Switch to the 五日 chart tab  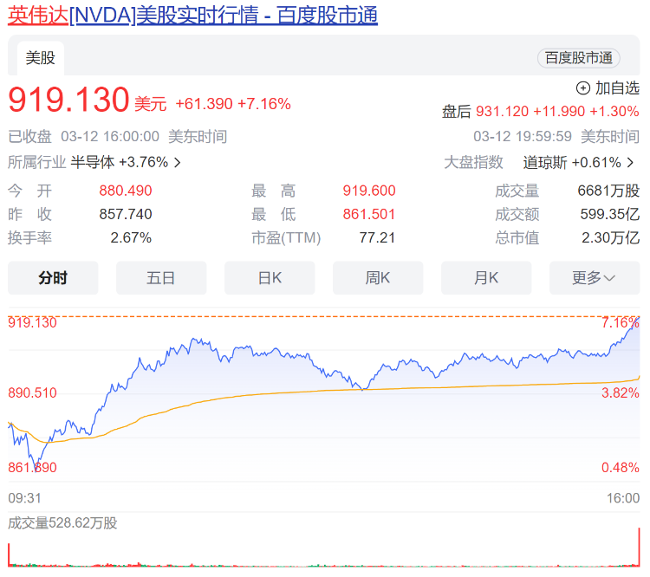coord(161,278)
